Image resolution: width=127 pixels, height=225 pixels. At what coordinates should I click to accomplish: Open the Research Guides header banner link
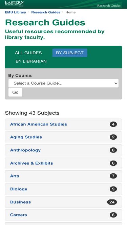point(109,6)
